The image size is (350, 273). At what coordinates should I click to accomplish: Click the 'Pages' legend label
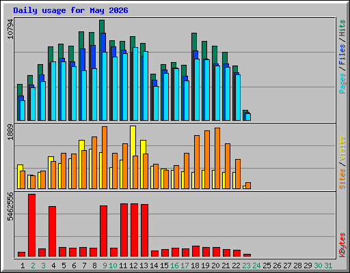[x=342, y=83]
